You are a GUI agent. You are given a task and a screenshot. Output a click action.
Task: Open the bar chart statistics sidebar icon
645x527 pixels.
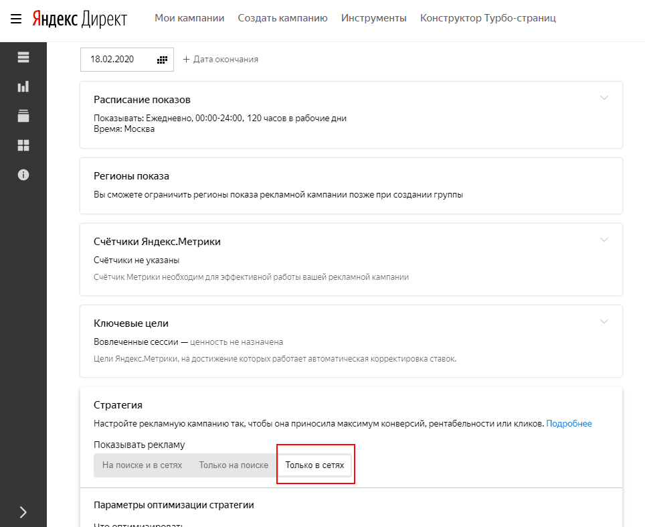point(23,86)
